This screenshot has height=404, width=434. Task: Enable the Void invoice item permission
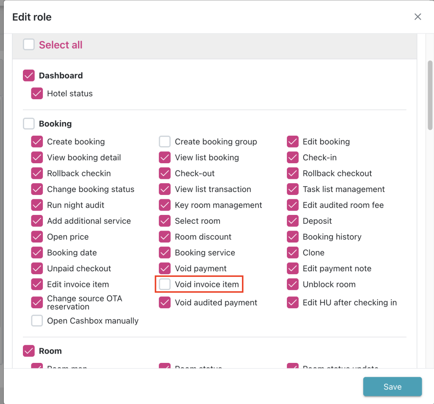tap(165, 284)
